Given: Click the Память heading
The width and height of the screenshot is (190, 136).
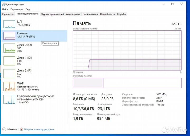Looking at the screenshot, I should [82, 23].
